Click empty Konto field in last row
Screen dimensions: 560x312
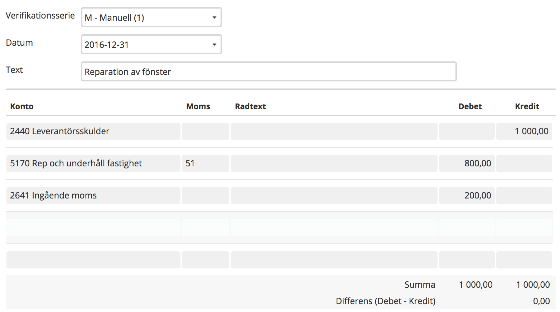(93, 260)
